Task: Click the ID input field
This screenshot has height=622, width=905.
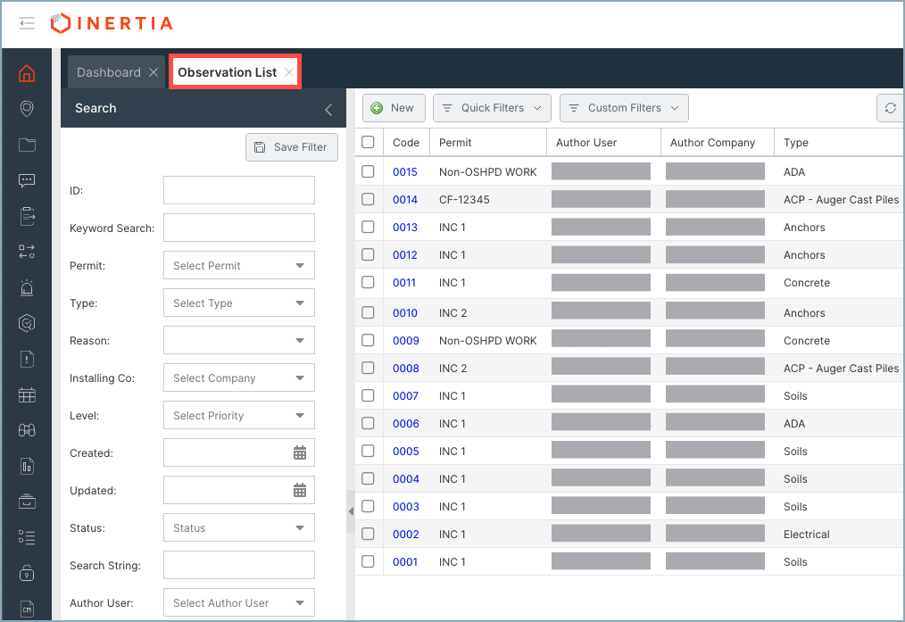Action: (x=239, y=190)
